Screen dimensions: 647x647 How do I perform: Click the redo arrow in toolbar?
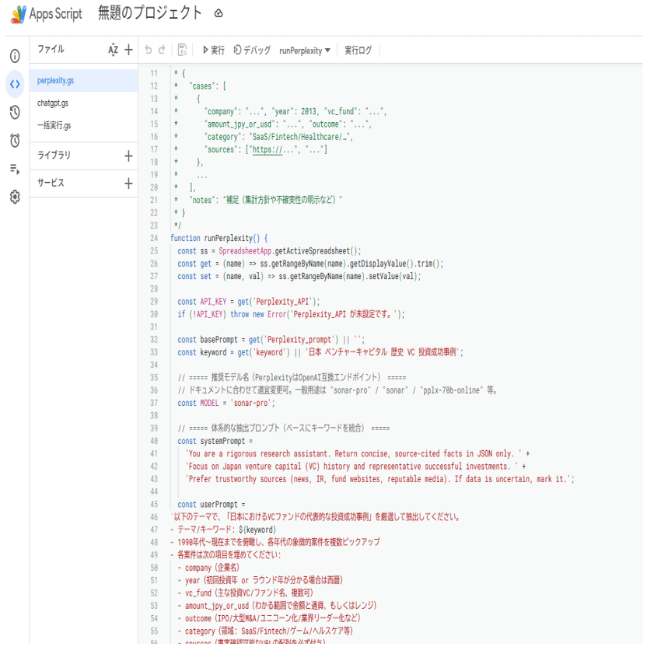point(162,50)
